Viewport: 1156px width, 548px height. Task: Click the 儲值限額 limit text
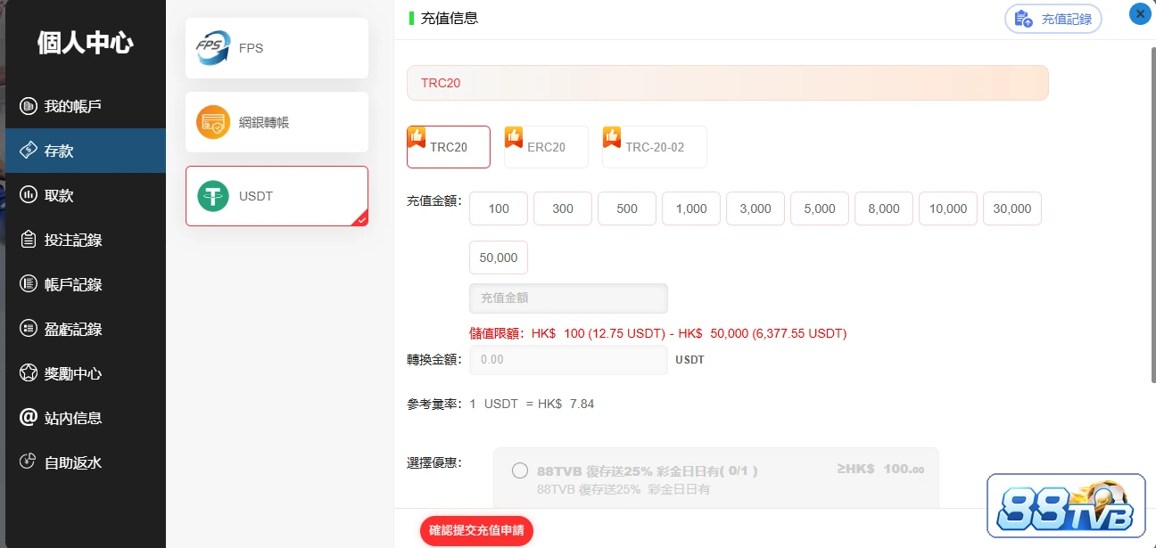point(657,333)
